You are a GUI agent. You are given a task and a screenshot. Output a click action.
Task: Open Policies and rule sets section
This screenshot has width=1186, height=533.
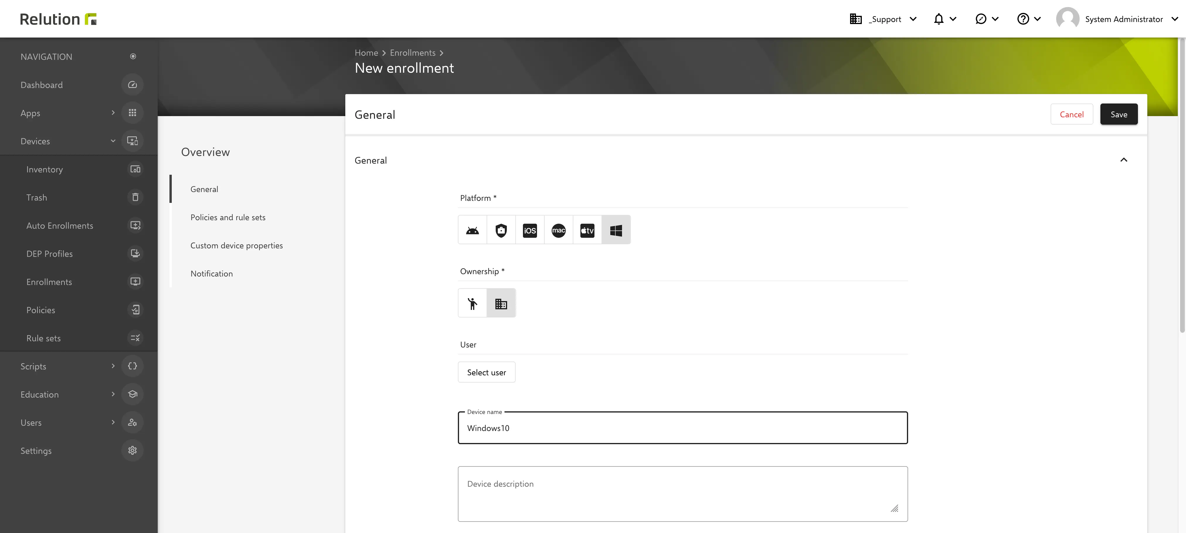pos(228,218)
